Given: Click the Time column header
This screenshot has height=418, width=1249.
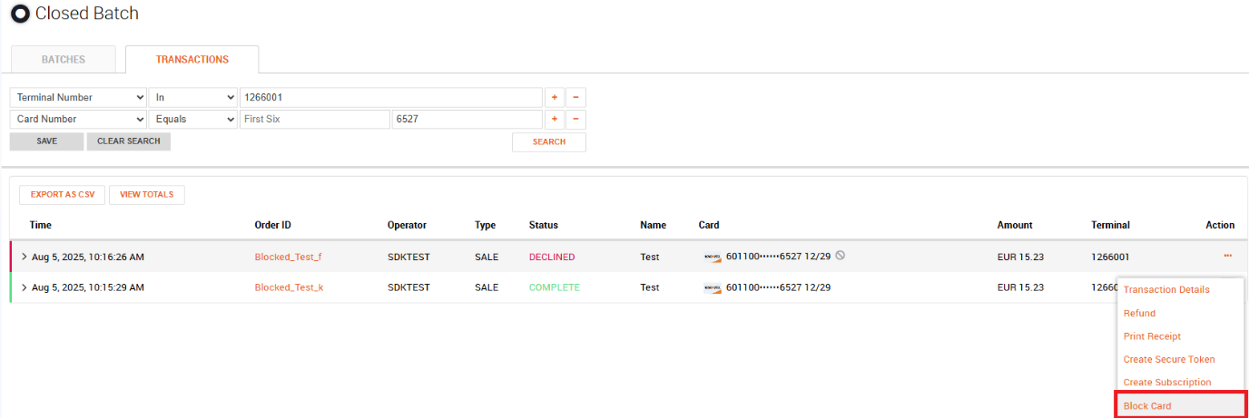Looking at the screenshot, I should 41,225.
